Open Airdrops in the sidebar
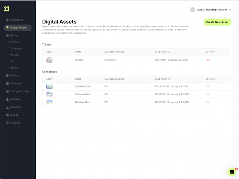This screenshot has height=179, width=239. pos(14,55)
